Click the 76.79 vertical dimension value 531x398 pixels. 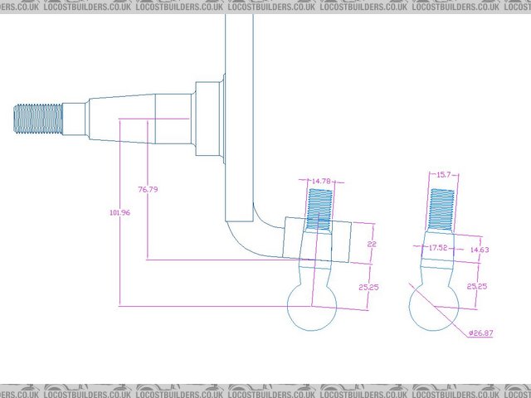click(x=148, y=190)
